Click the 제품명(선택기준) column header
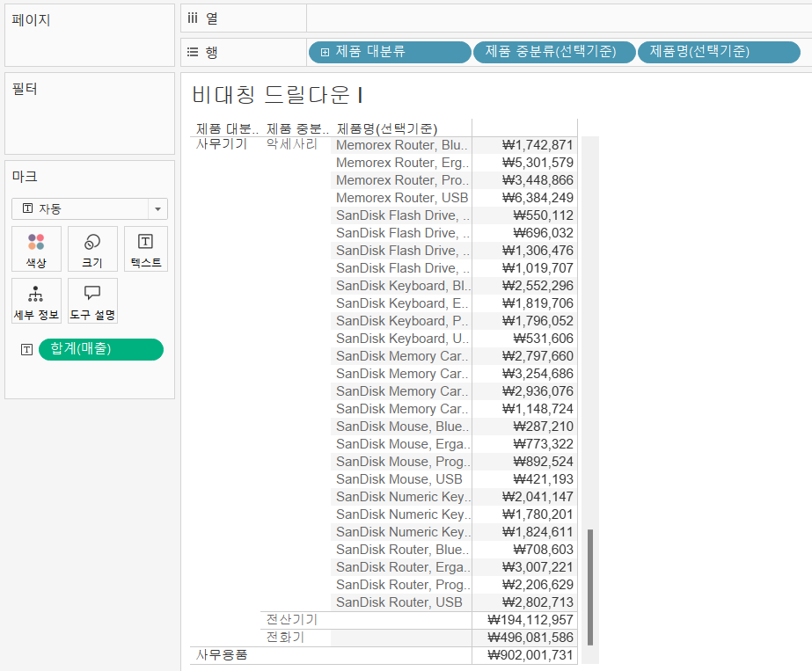 [x=387, y=128]
